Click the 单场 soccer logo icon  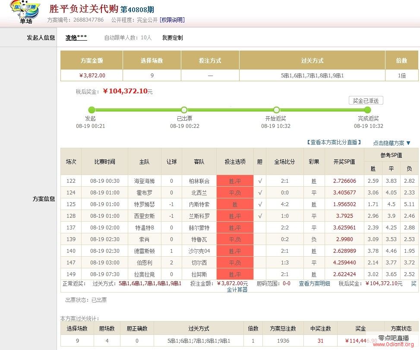(x=26, y=13)
